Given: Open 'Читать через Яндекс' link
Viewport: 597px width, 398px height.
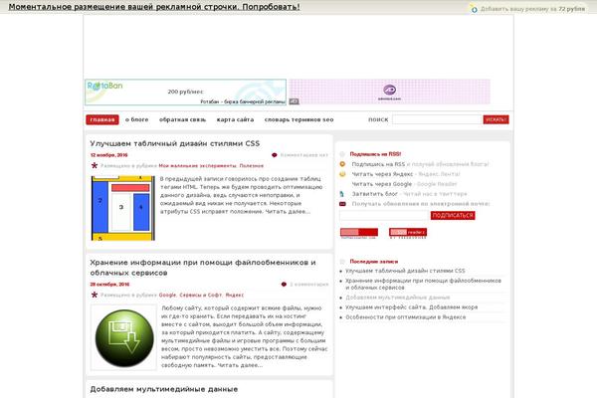Looking at the screenshot, I should [x=382, y=174].
